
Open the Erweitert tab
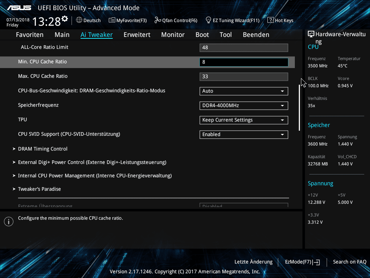point(137,35)
